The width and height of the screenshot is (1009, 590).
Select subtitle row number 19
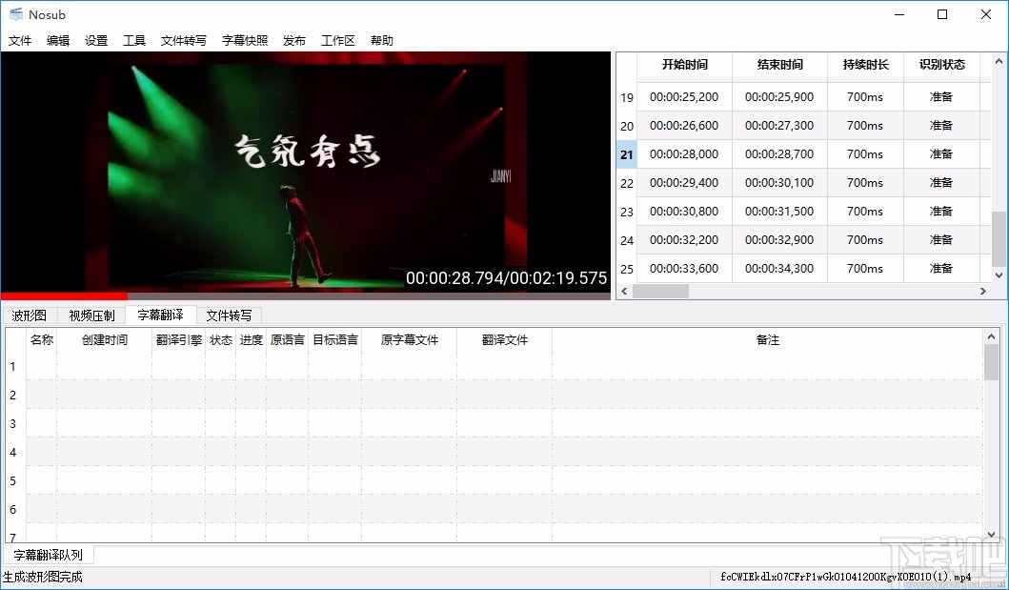pos(627,98)
